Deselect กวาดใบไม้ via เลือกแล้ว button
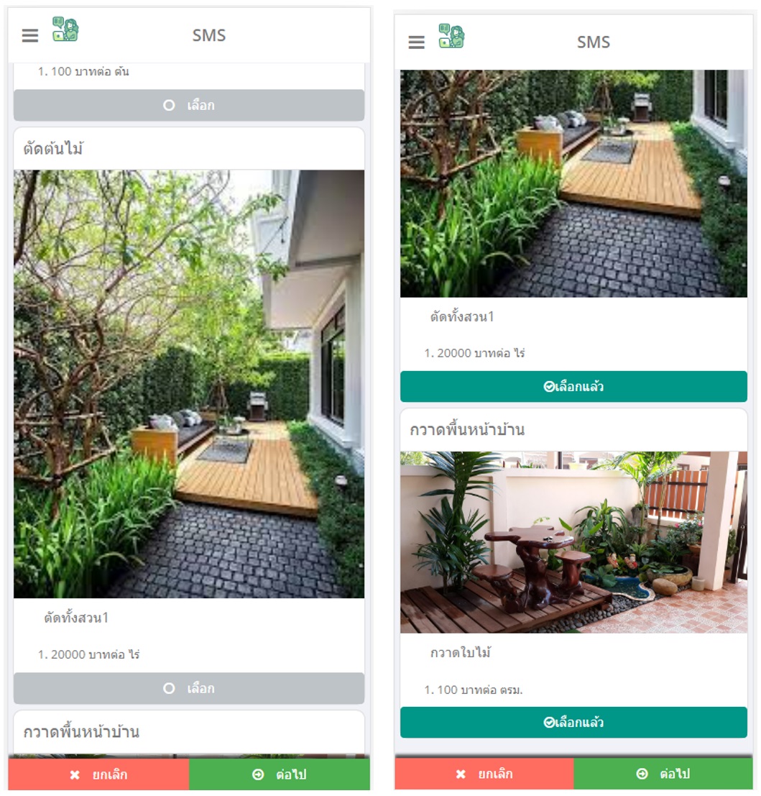Image resolution: width=761 pixels, height=796 pixels. (573, 722)
